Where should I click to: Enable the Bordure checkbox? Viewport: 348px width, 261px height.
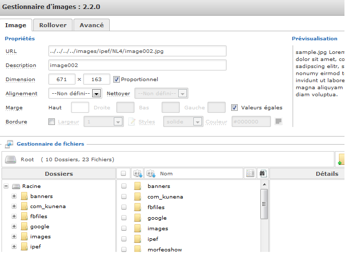click(x=51, y=122)
